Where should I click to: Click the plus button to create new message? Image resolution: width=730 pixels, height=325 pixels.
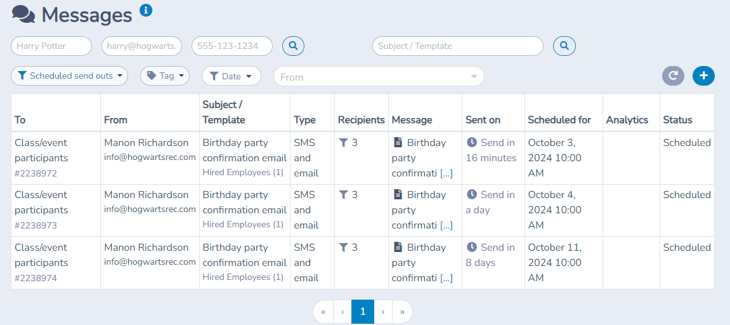[703, 76]
